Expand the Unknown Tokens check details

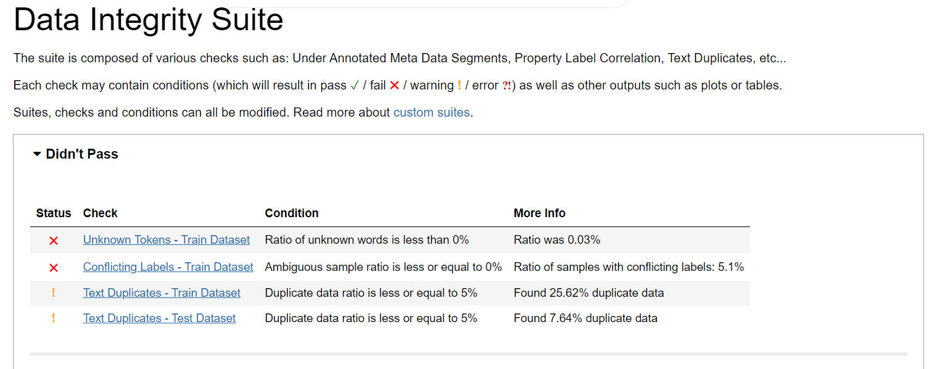point(166,239)
